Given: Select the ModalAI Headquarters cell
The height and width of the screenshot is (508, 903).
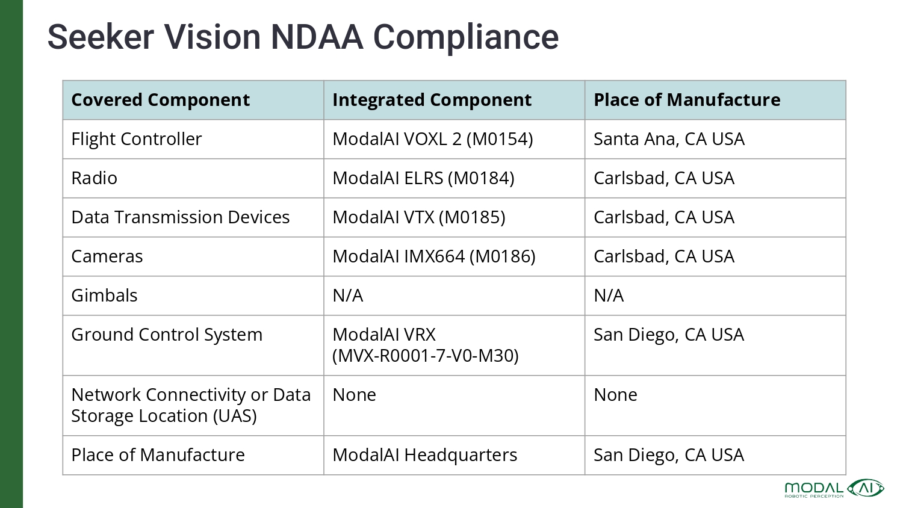Looking at the screenshot, I should 424,455.
